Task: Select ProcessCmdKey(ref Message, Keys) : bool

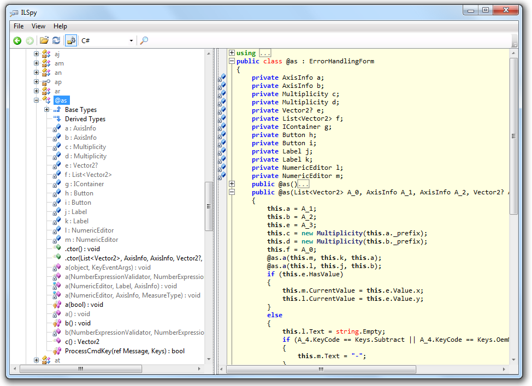Action: [125, 351]
